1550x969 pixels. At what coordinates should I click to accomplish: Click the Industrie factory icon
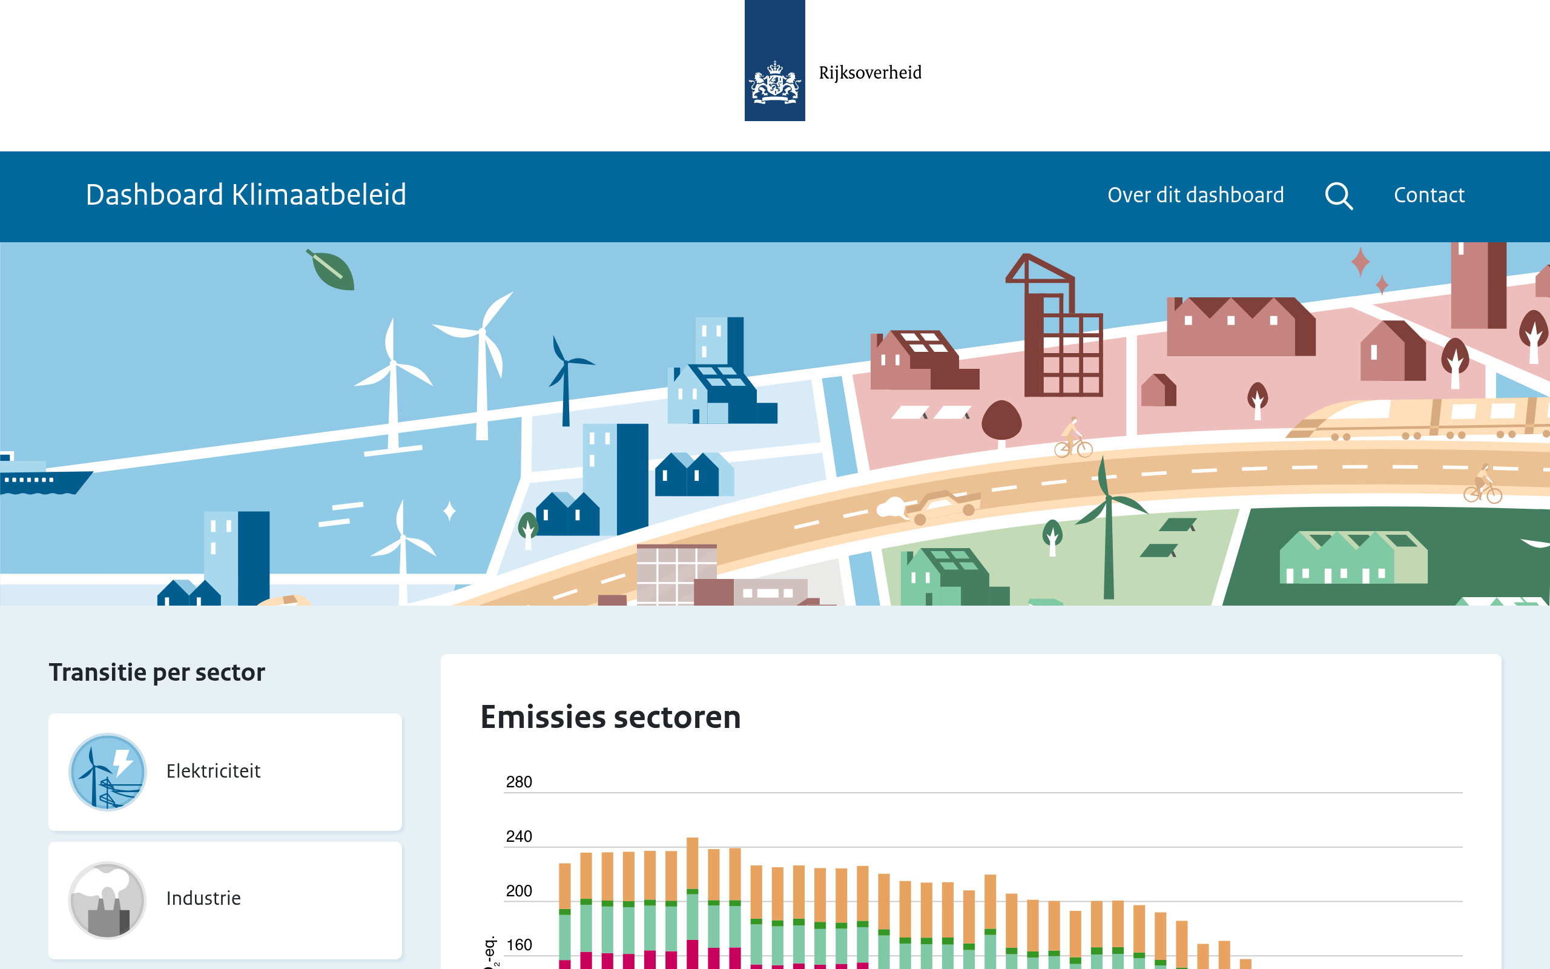108,900
